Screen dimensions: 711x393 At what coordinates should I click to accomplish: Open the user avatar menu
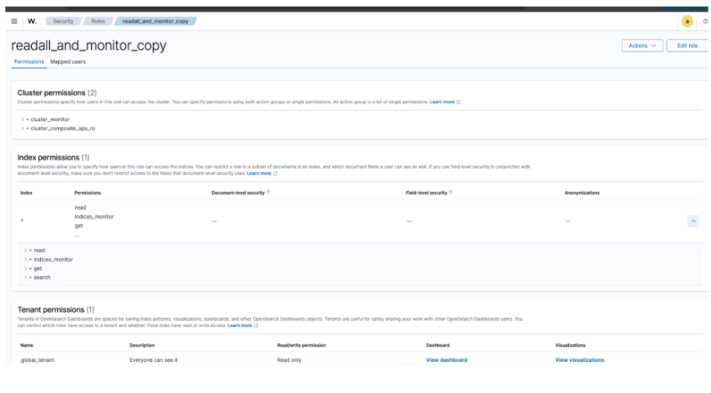(687, 21)
